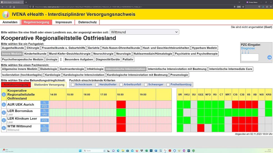Viewport: 273px width, 153px height.
Task: Open Excel from the taskbar
Action: click(x=146, y=151)
